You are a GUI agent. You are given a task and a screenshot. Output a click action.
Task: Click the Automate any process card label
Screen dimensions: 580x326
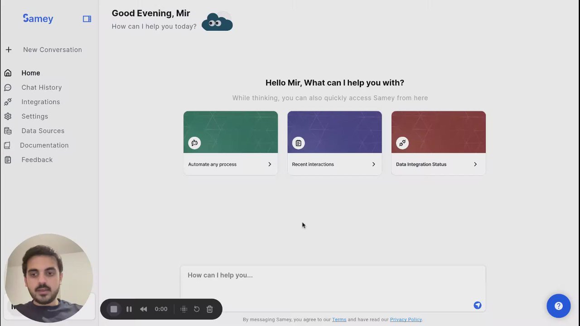[213, 164]
